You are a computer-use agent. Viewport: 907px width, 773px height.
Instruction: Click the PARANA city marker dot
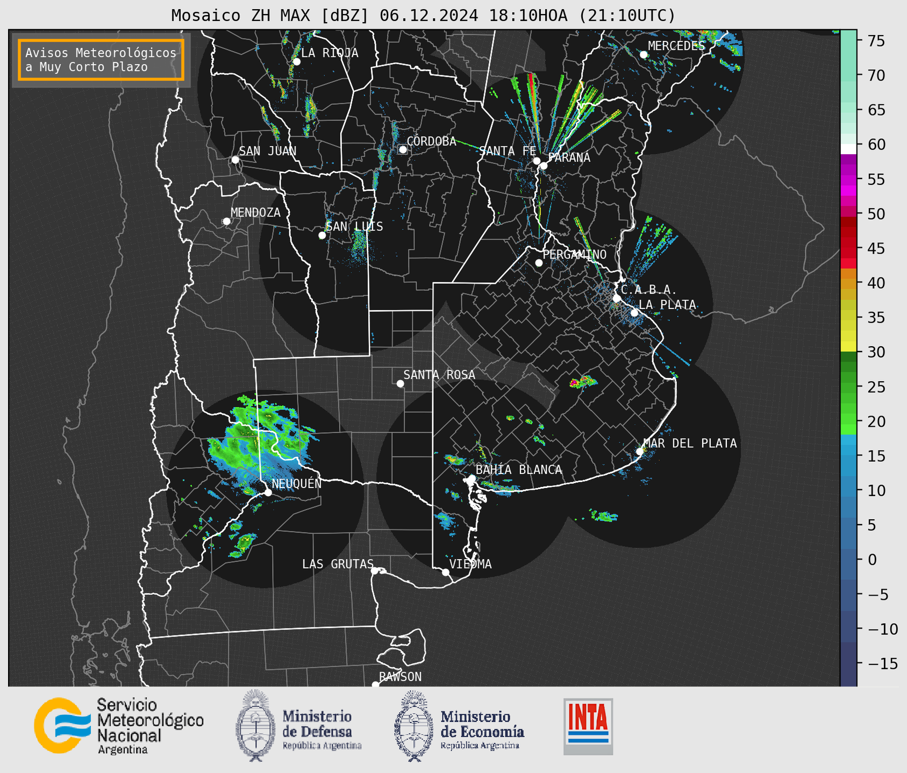544,166
